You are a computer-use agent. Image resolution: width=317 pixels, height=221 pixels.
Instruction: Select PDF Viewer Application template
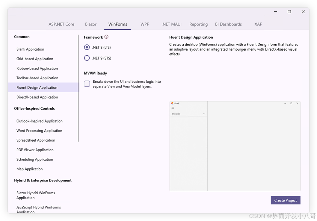[43, 150]
